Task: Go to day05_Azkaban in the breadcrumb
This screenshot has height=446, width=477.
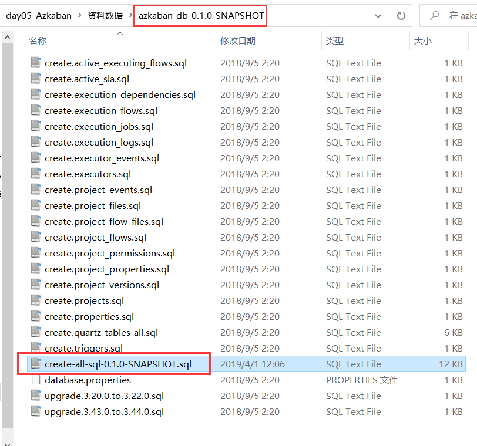Action: pyautogui.click(x=39, y=15)
